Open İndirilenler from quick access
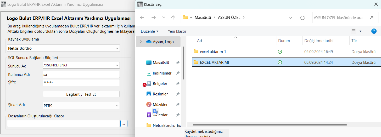This screenshot has height=137, width=381. coord(162,73)
